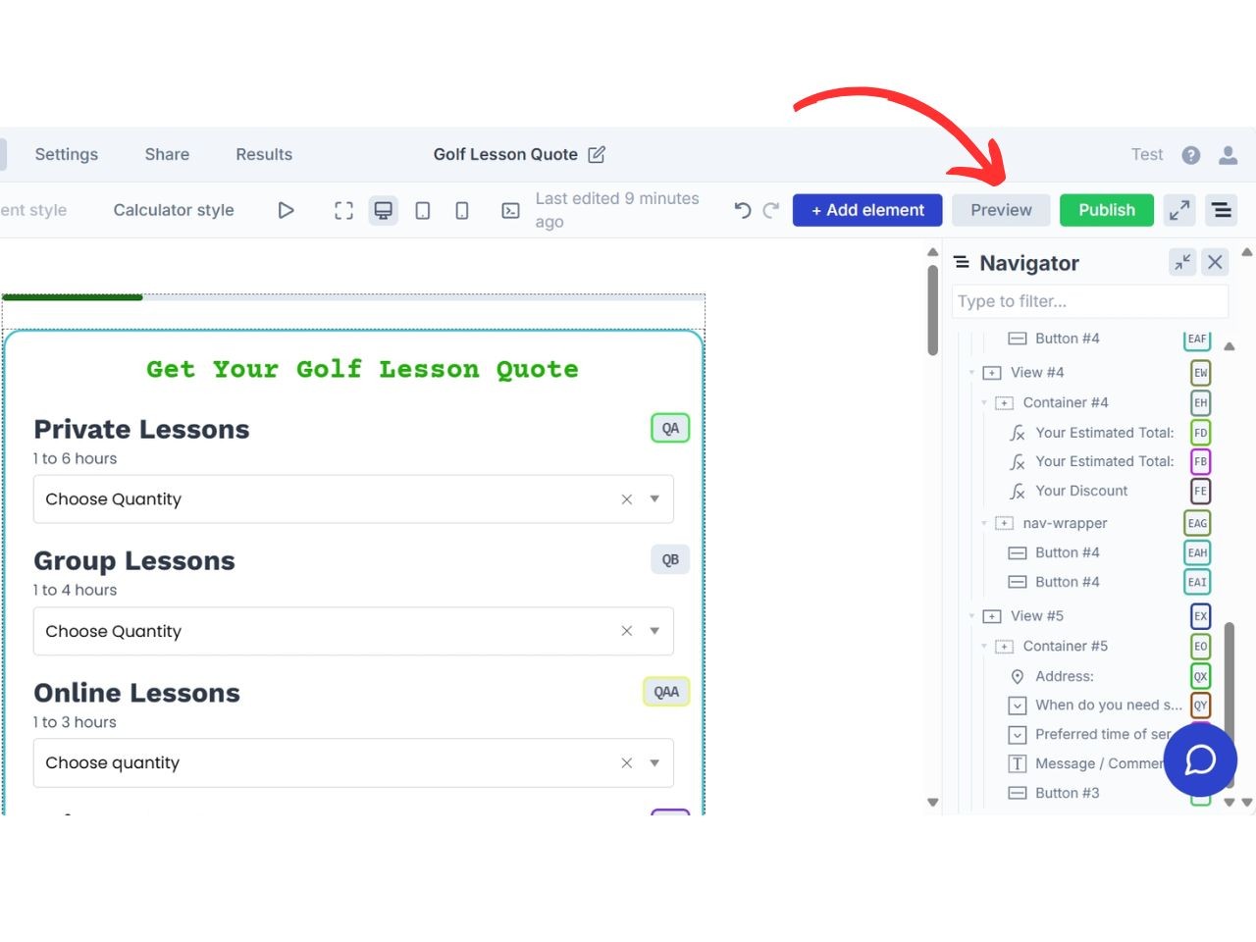Switch to Calculator style tab

coord(174,210)
